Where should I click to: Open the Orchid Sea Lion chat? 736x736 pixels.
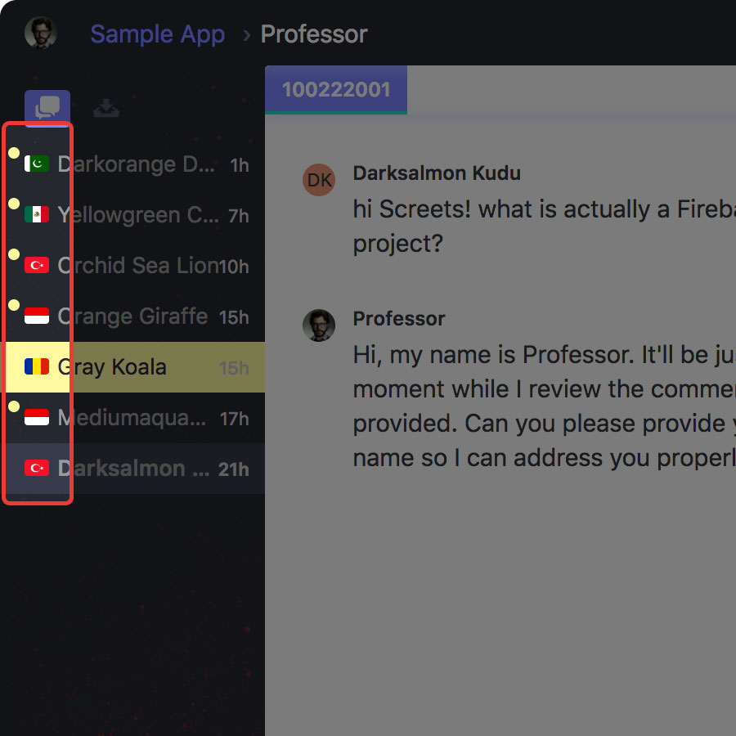(x=137, y=266)
